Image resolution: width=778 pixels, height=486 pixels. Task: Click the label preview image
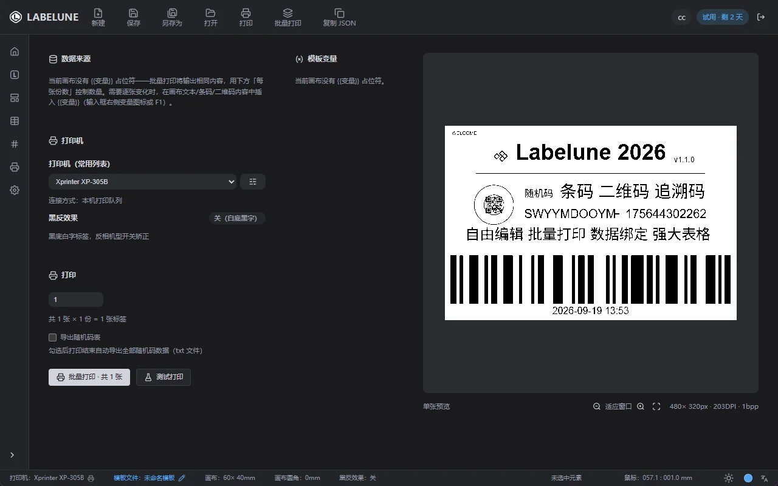click(591, 223)
